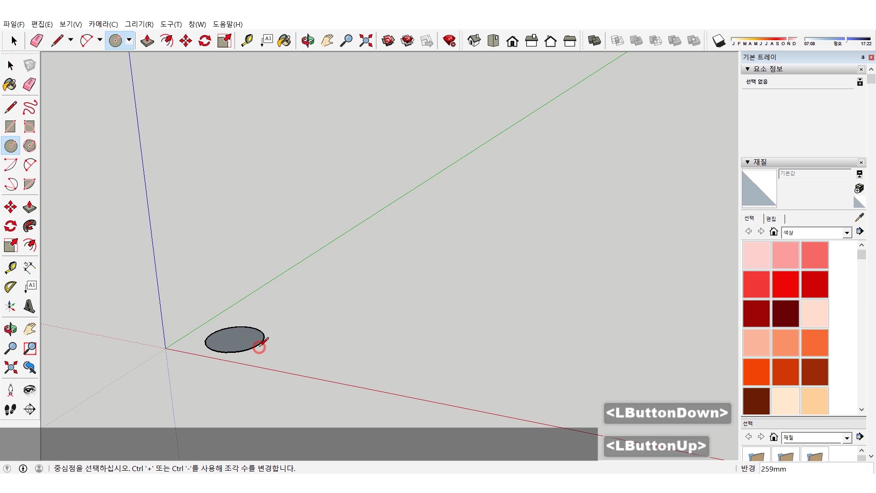Activate the Zoom Extents tool in top toolbar
876x493 pixels.
pyautogui.click(x=365, y=41)
